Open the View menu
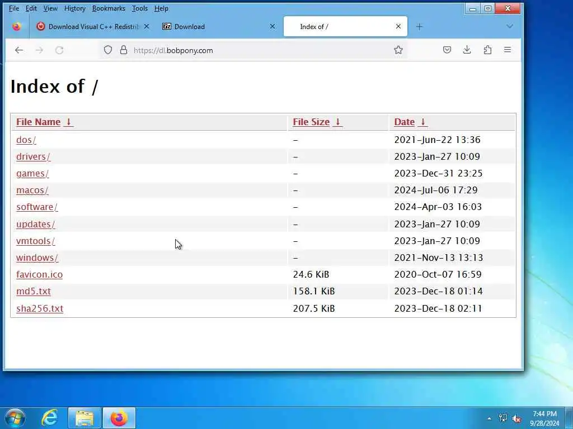Image resolution: width=573 pixels, height=429 pixels. click(50, 8)
